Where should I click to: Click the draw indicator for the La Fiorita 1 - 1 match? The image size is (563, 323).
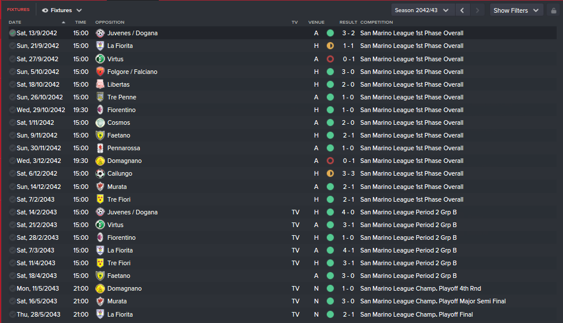pyautogui.click(x=330, y=46)
